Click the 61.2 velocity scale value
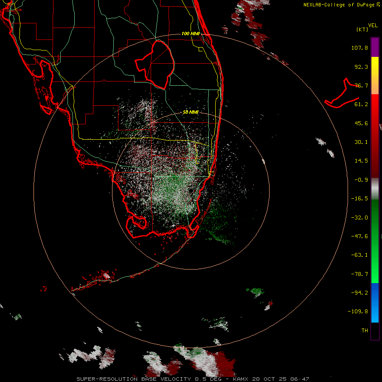 [361, 104]
